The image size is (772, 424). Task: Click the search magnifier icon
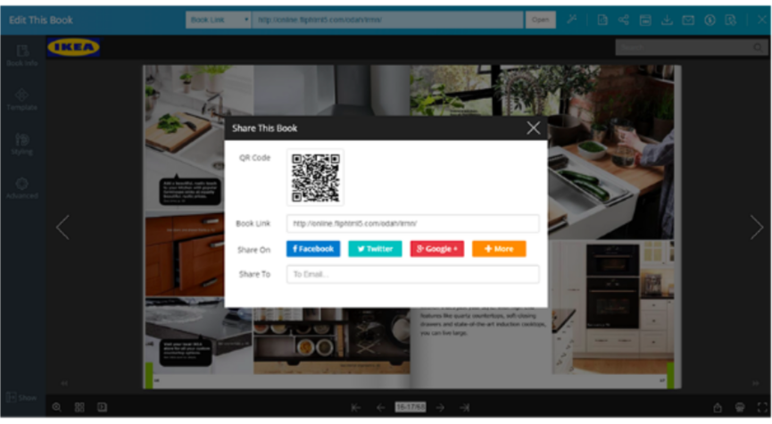click(758, 47)
